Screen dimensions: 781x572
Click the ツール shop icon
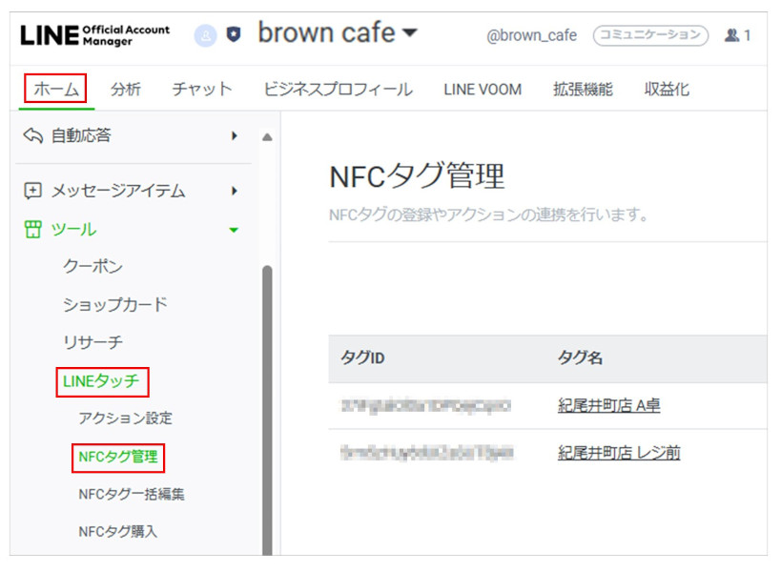tap(32, 230)
